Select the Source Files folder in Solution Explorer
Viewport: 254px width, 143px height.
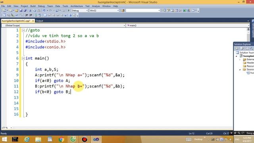(248, 70)
